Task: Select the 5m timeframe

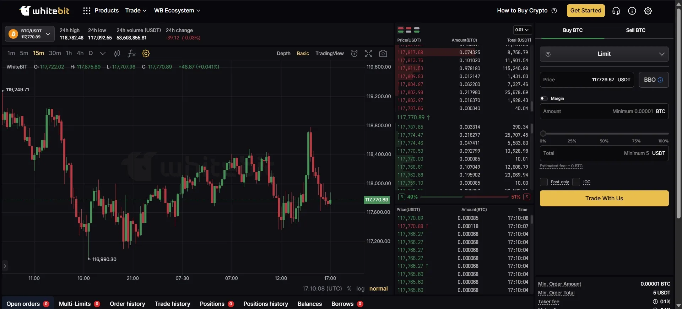Action: tap(24, 53)
